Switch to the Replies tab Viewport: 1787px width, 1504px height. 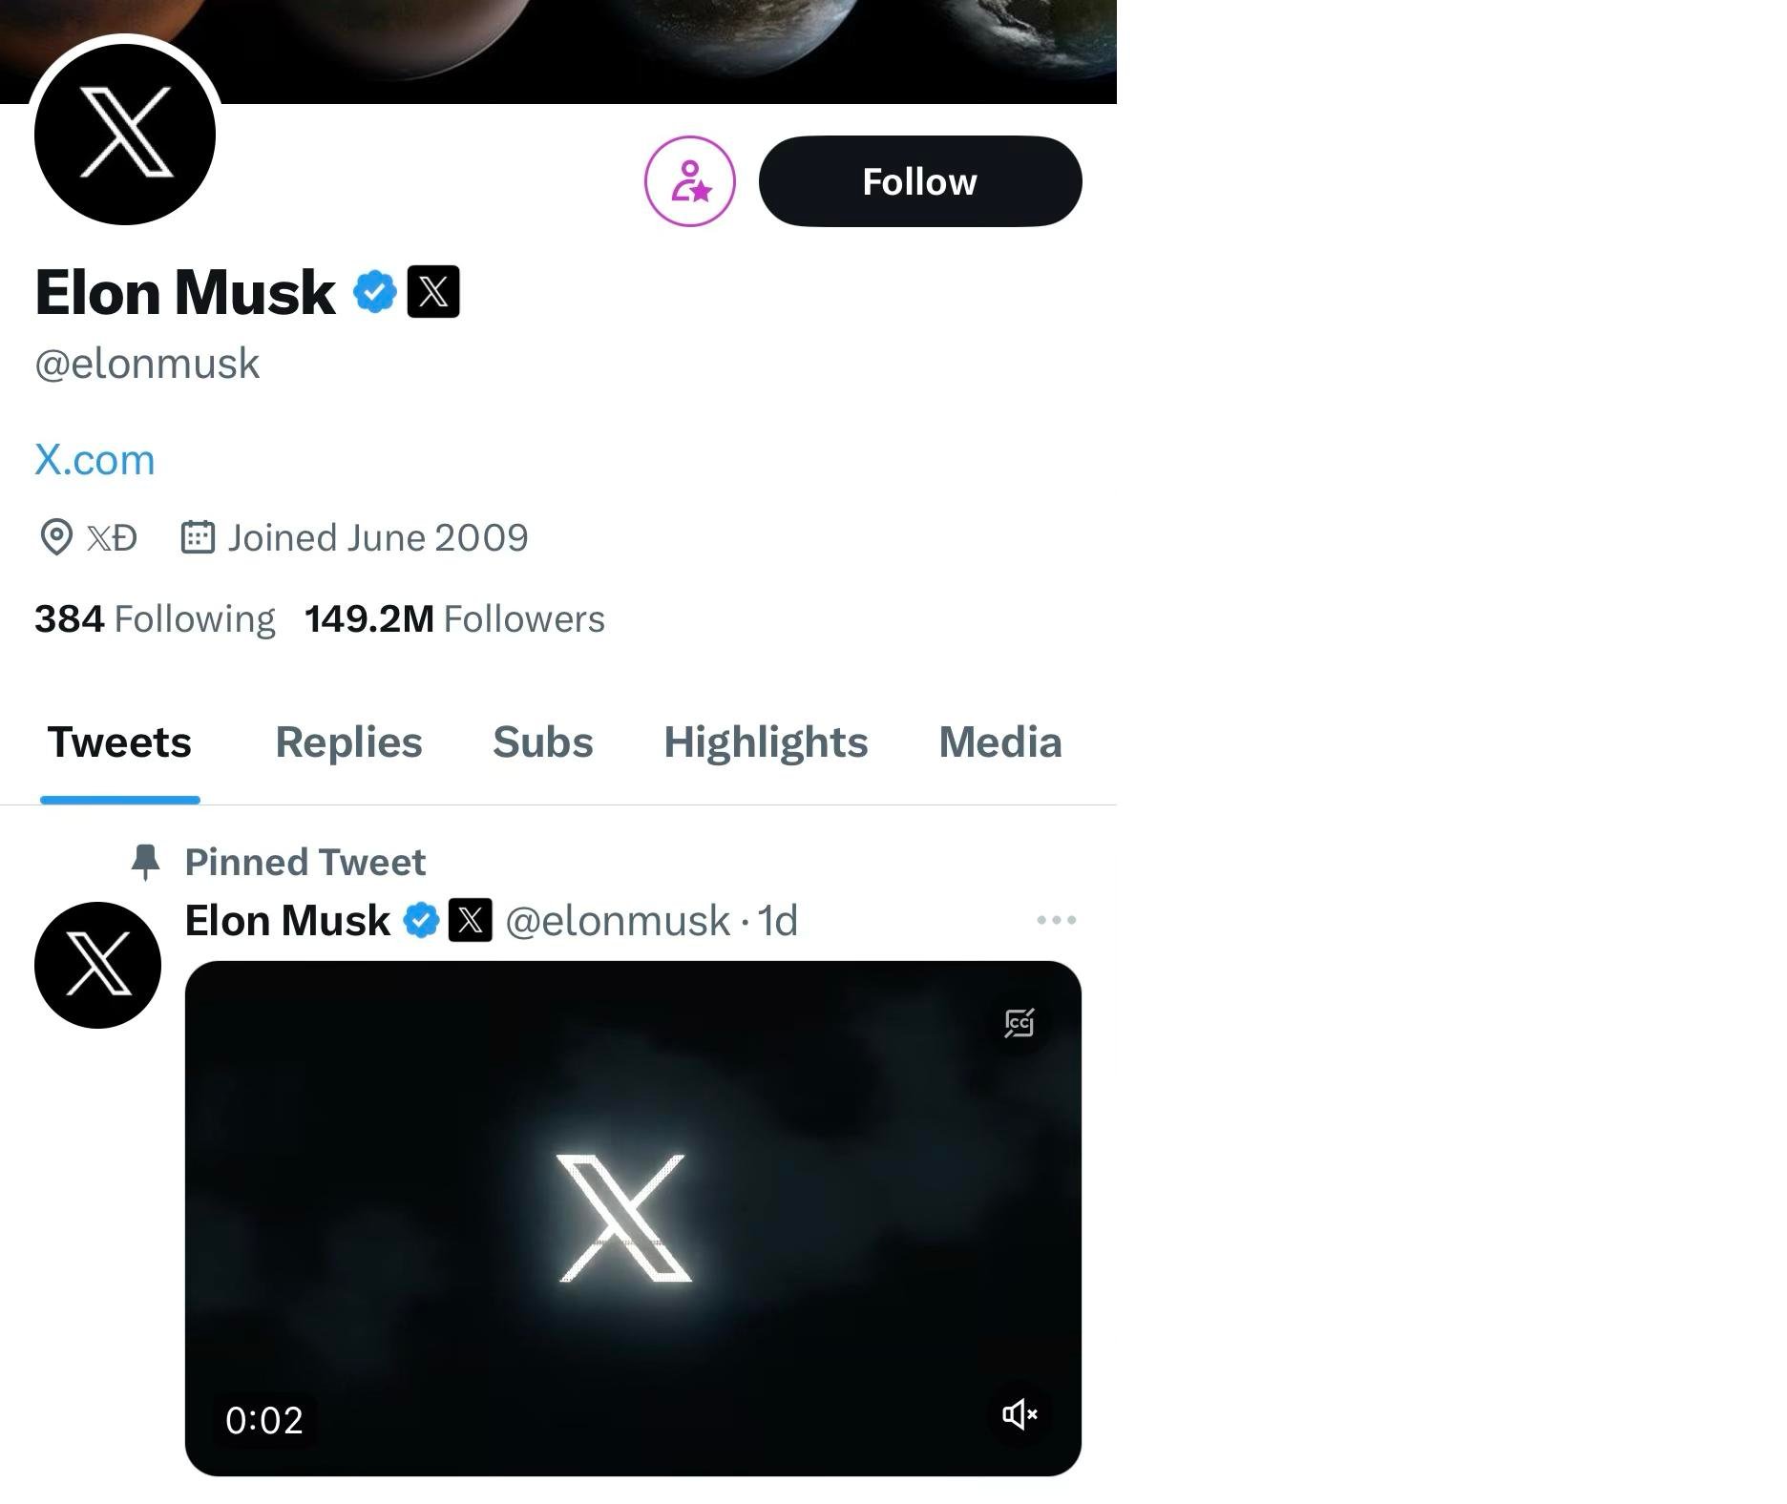[x=348, y=742]
